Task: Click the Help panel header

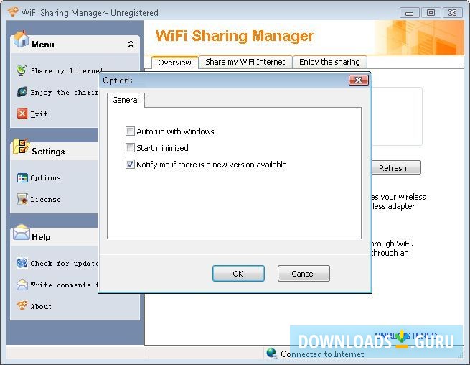Action: tap(55, 237)
